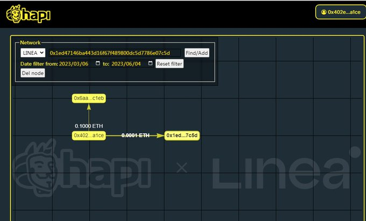Click the from date field 2023/03/06

[x=80, y=63]
